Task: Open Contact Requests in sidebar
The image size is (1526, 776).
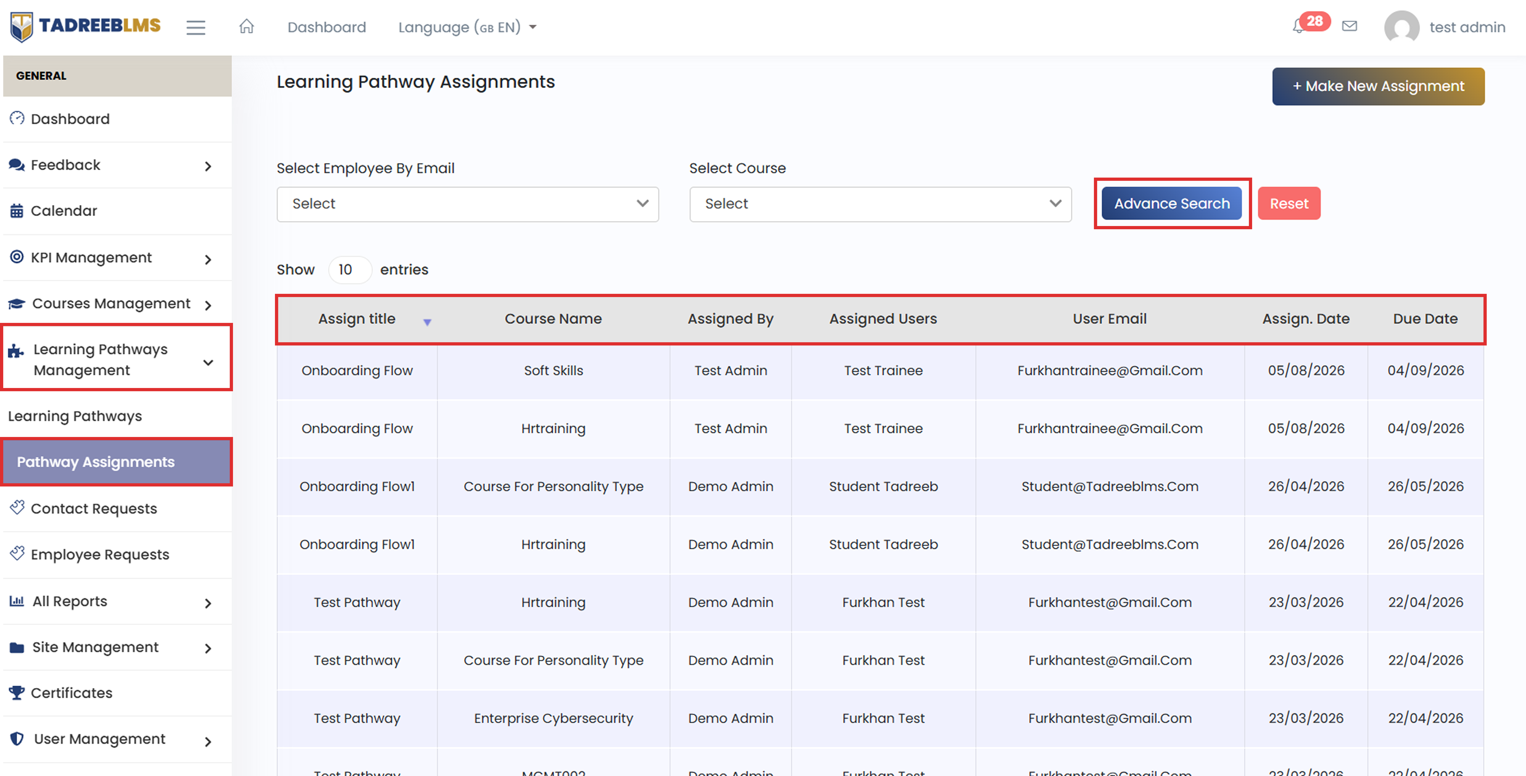Action: point(94,508)
